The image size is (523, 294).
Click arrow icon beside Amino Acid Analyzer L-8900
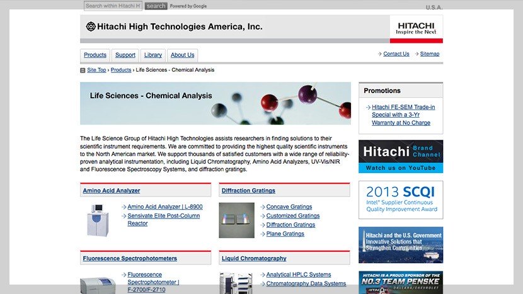click(x=124, y=207)
